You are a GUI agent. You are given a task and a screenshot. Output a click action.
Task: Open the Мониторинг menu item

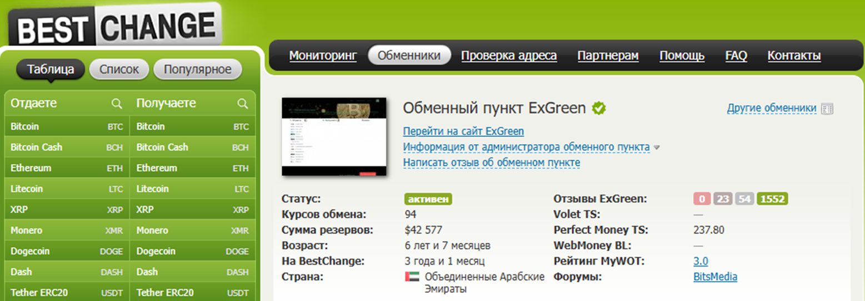323,55
